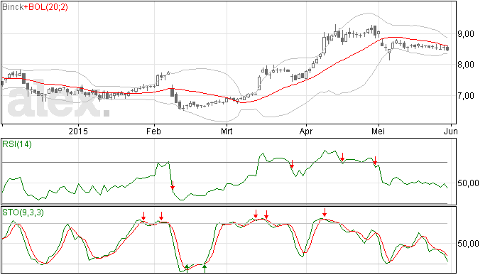Click the Binck+BOL(20;2) chart title
This screenshot has height=275, width=490.
coord(35,7)
